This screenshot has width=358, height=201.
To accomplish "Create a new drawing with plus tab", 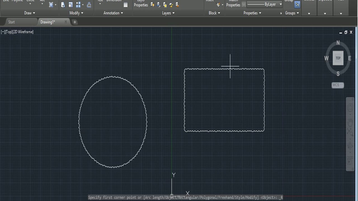I will 75,22.
